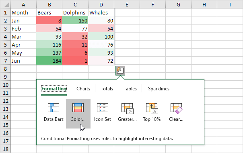The width and height of the screenshot is (243, 153).
Task: Open the Charts tab
Action: [83, 89]
